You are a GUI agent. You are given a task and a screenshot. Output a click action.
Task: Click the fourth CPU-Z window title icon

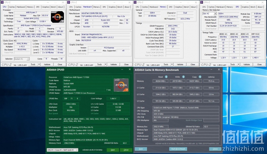coord(202,2)
